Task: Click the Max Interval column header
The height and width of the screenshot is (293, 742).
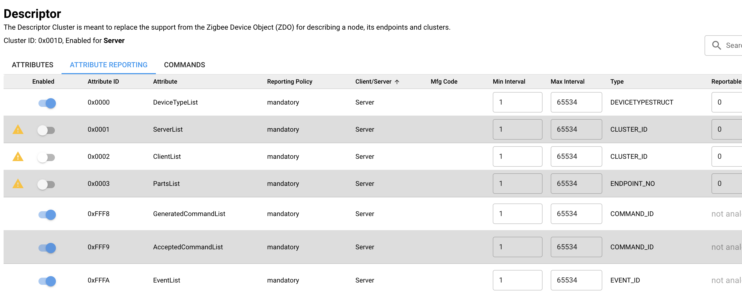Action: (x=567, y=82)
